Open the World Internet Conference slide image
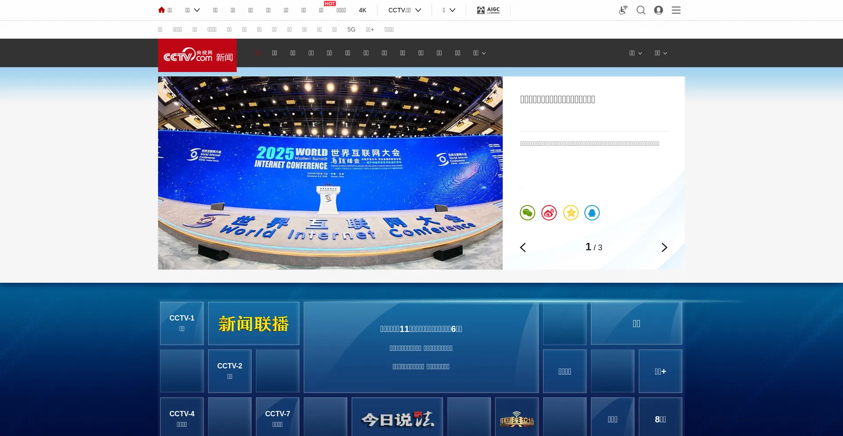Screen dimensions: 843x436 330,173
